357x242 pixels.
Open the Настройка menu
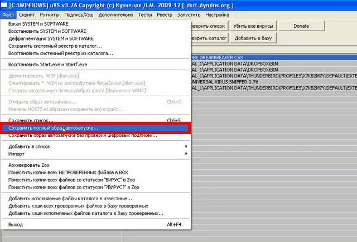[x=217, y=15]
